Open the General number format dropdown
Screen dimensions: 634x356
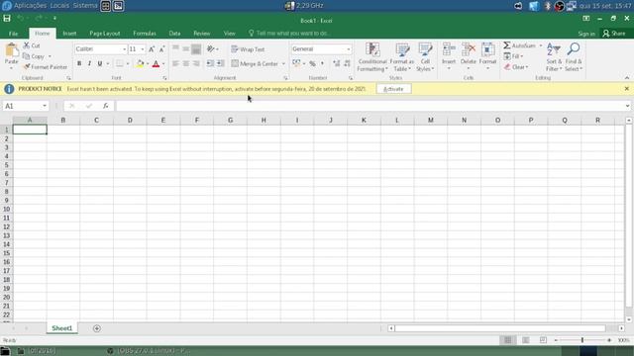(348, 49)
